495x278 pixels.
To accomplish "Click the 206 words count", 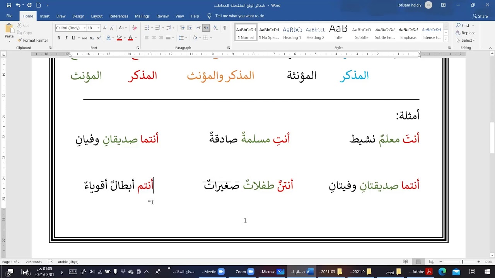I will pyautogui.click(x=34, y=262).
